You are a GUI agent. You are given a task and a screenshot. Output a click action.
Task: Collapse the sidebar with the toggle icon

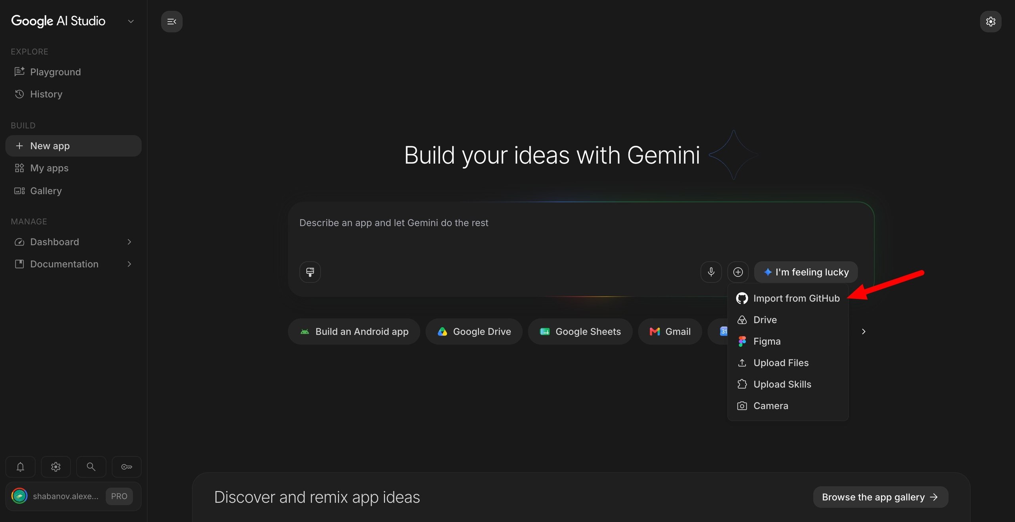tap(172, 21)
